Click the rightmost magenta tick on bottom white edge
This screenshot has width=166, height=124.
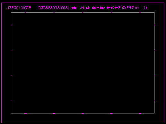[140, 113]
